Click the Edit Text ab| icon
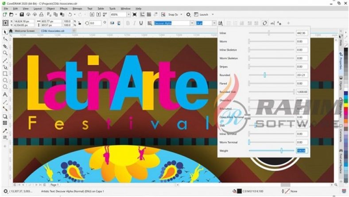This screenshot has width=349, height=197. 272,23
